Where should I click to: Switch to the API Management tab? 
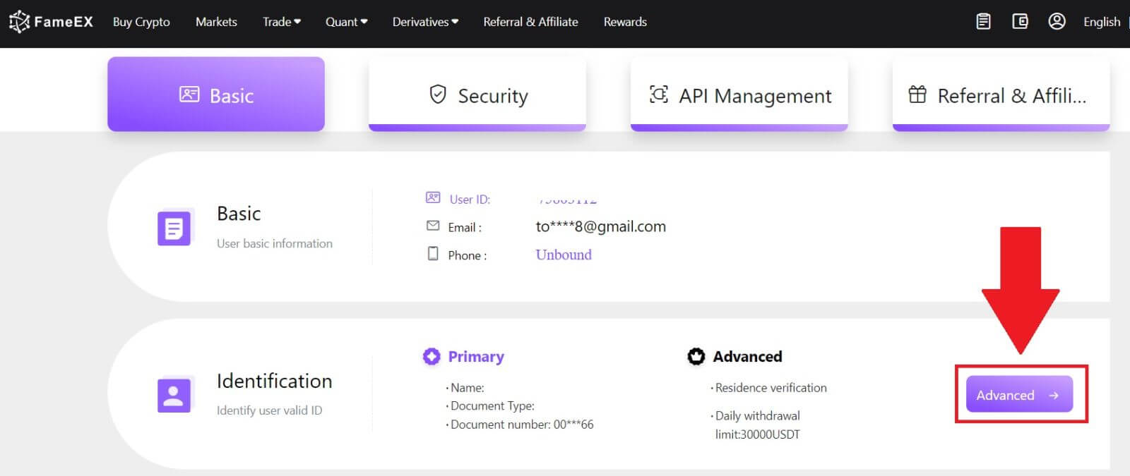pos(739,94)
